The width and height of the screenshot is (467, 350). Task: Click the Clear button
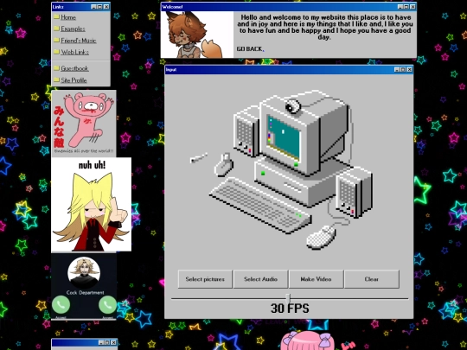coord(372,279)
